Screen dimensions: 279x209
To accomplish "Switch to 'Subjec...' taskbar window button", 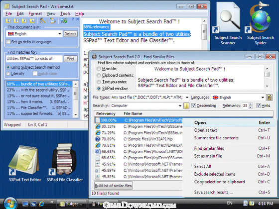I will click(x=71, y=204).
